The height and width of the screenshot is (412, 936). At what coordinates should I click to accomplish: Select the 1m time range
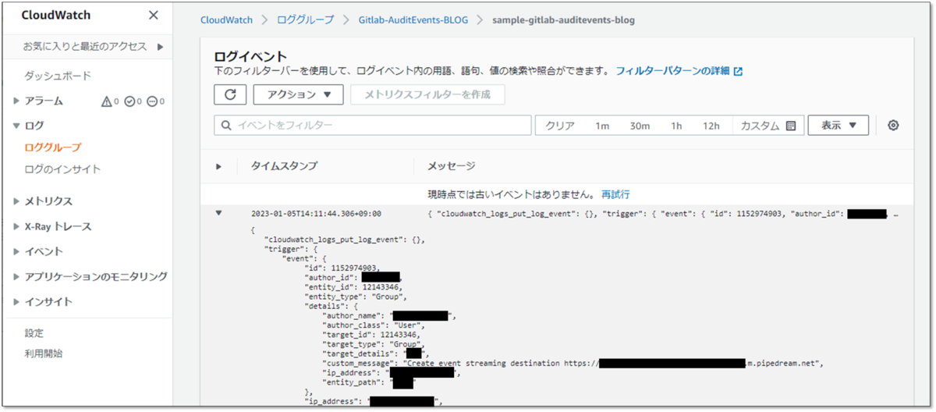(x=602, y=126)
